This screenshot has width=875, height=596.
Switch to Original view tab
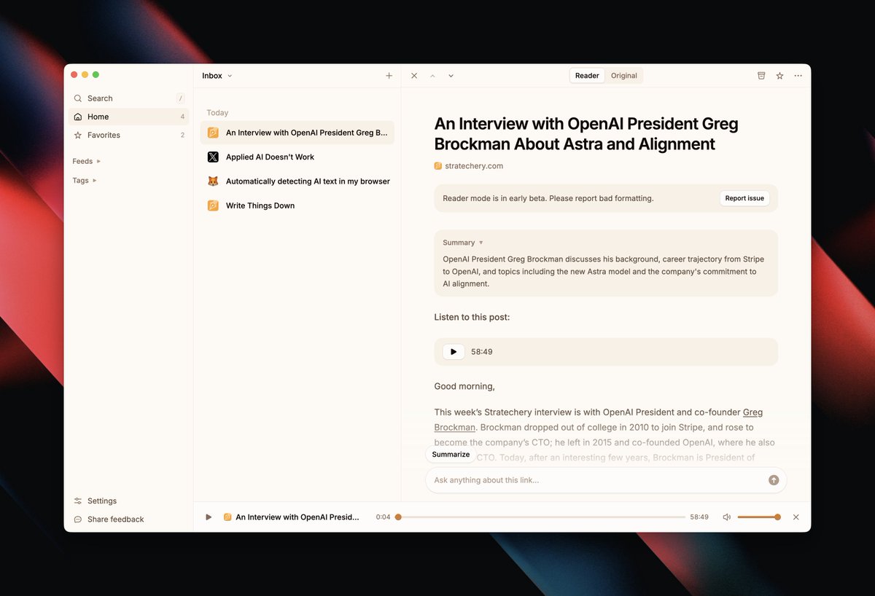(x=623, y=76)
